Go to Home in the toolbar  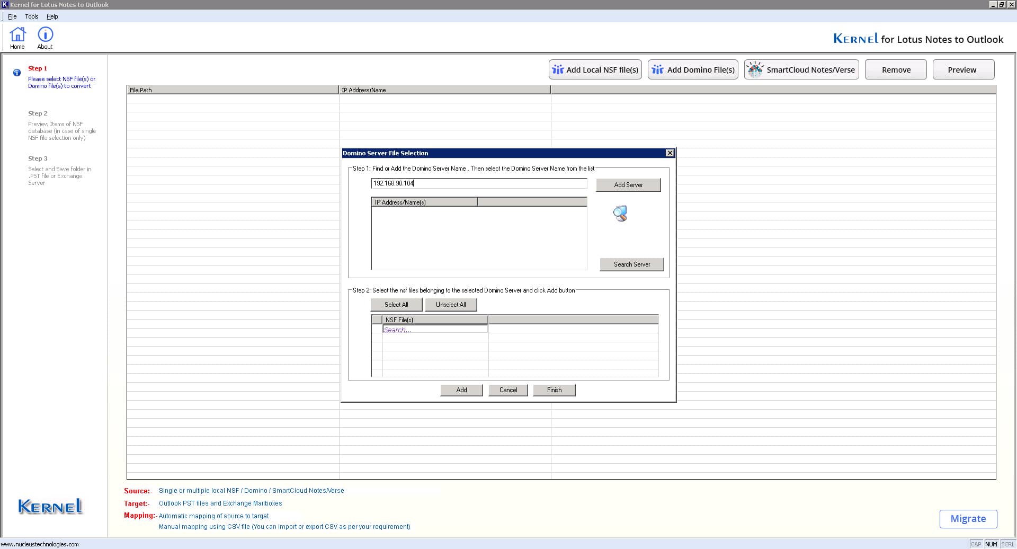tap(17, 38)
